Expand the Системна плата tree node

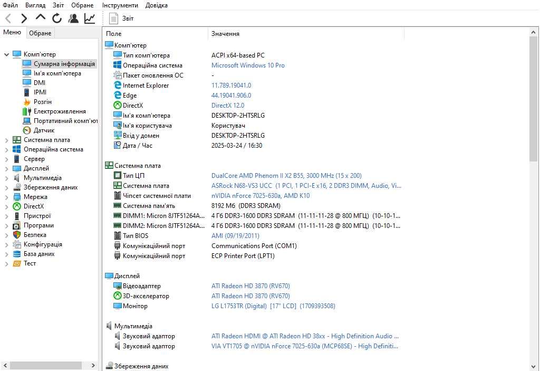[x=6, y=140]
